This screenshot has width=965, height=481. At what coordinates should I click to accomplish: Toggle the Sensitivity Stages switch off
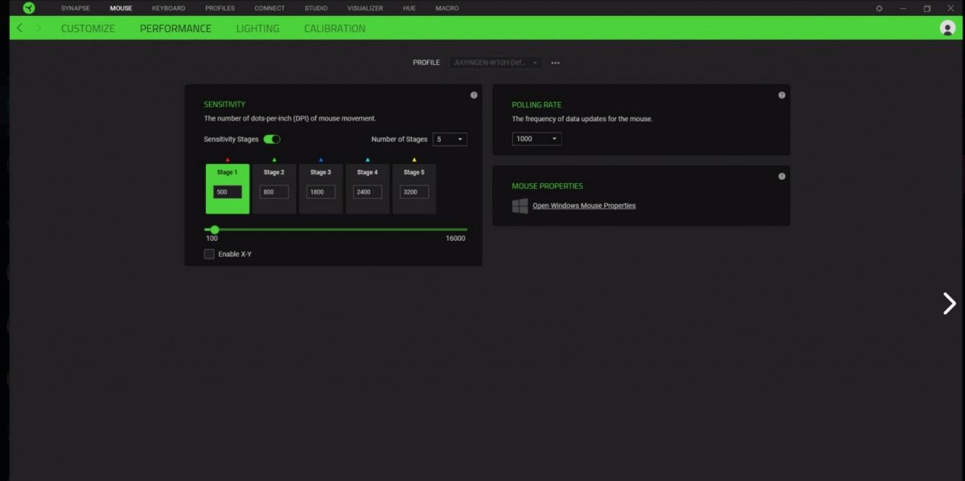272,139
